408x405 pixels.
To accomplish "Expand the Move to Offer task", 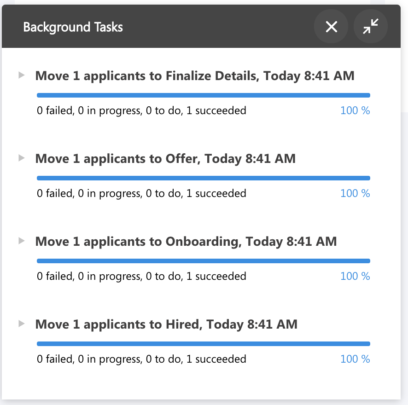I will tap(22, 158).
